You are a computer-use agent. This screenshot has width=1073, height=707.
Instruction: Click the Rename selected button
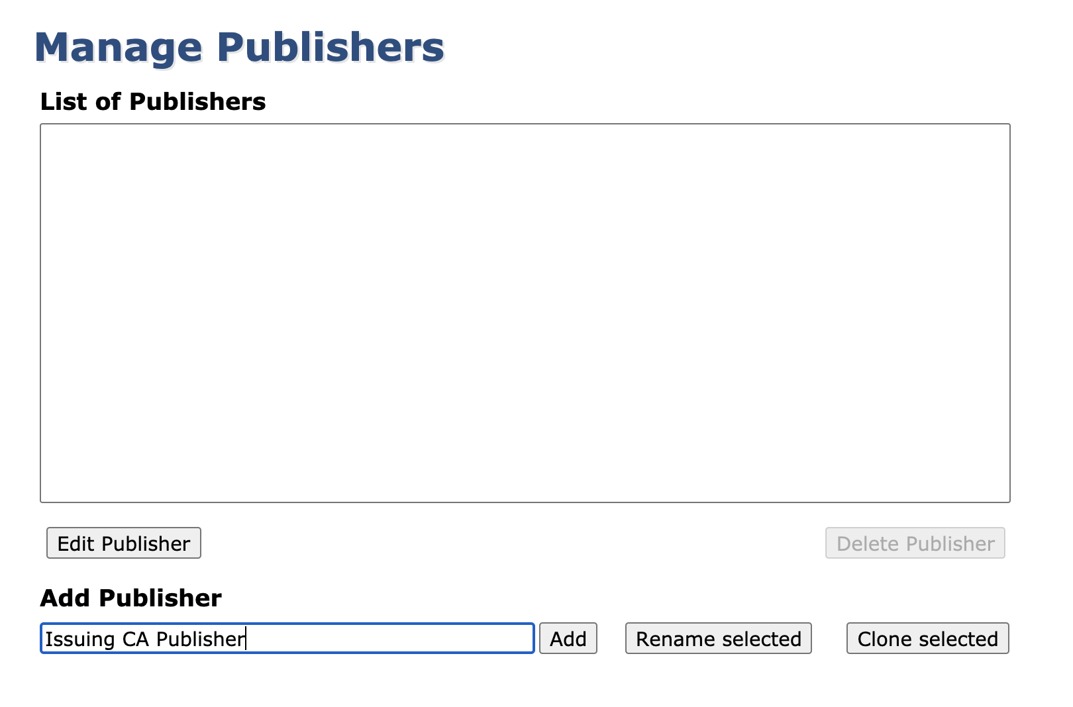click(x=719, y=639)
